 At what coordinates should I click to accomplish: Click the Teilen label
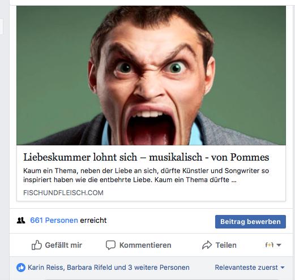point(226,245)
